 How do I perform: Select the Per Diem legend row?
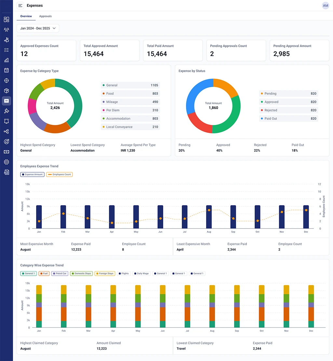coord(130,110)
